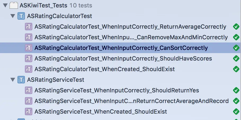
Task: Click the ASKiwiTest_Tests bundle icon
Action: coord(14,5)
